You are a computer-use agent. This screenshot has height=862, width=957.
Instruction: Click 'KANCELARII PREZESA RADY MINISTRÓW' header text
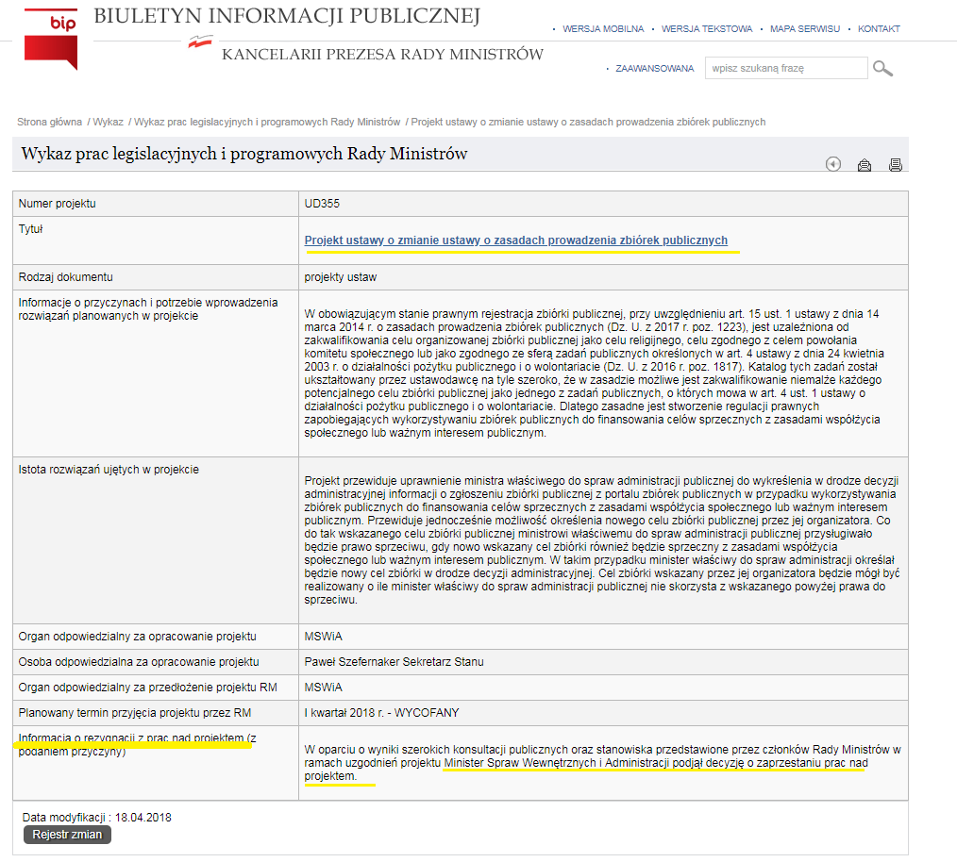(x=382, y=55)
